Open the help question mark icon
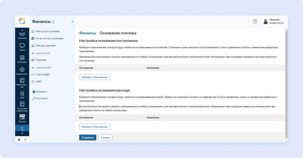303x158 pixels. click(255, 21)
